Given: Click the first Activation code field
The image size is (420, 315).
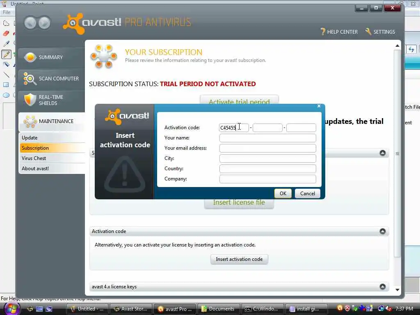Looking at the screenshot, I should click(x=234, y=128).
